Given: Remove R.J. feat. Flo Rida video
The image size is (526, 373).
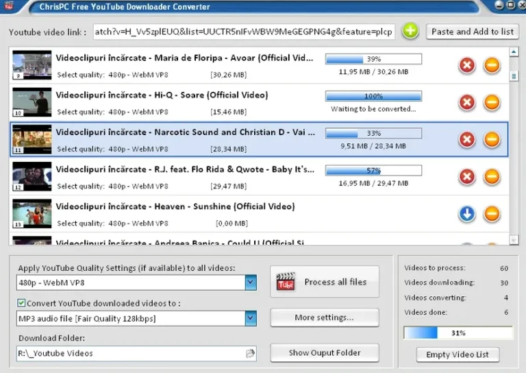Looking at the screenshot, I should [492, 177].
